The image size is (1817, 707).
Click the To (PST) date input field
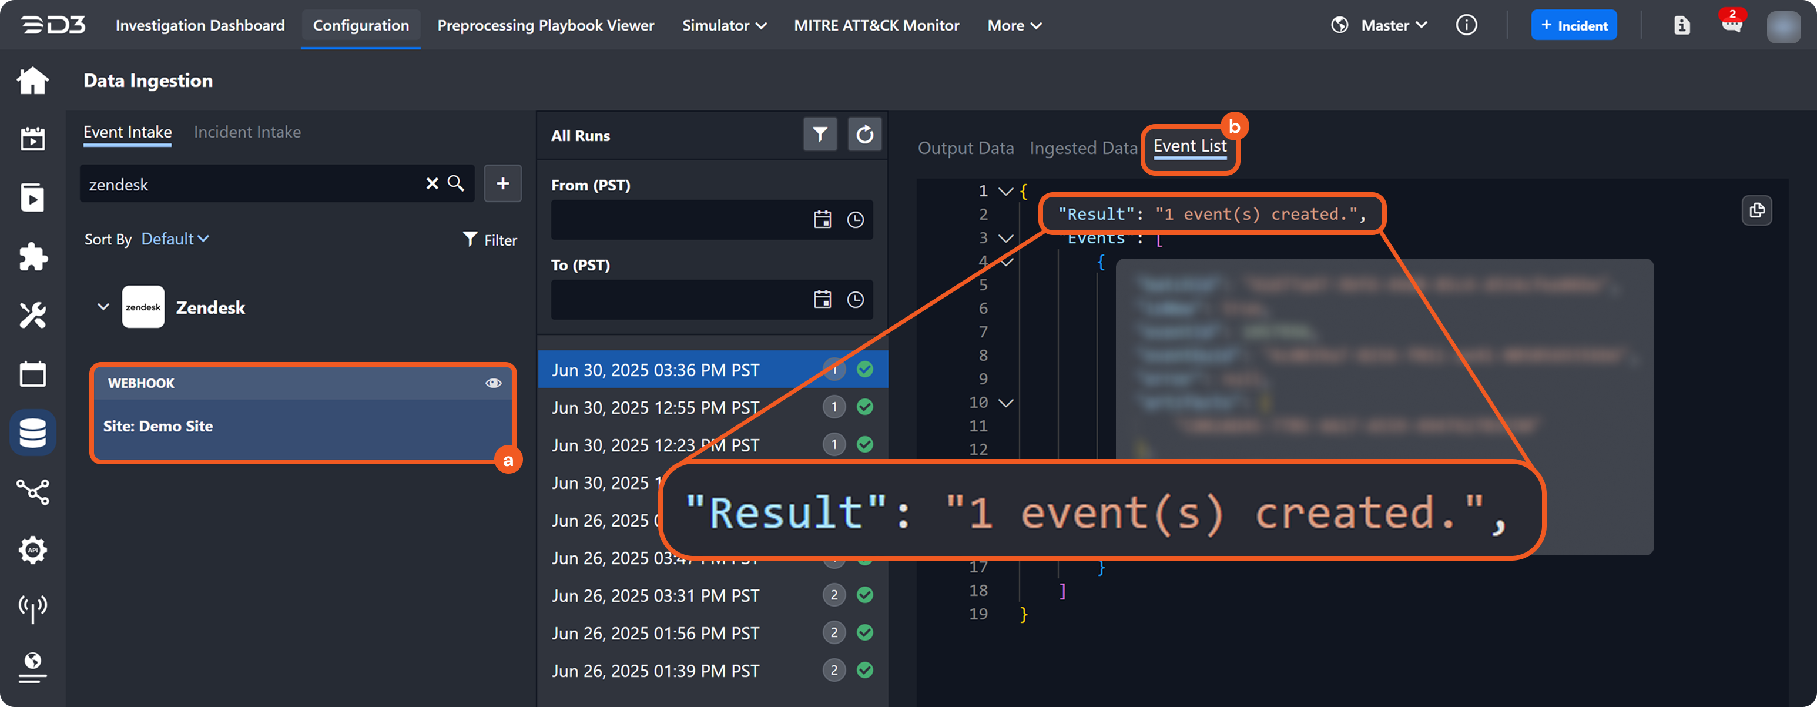[712, 300]
